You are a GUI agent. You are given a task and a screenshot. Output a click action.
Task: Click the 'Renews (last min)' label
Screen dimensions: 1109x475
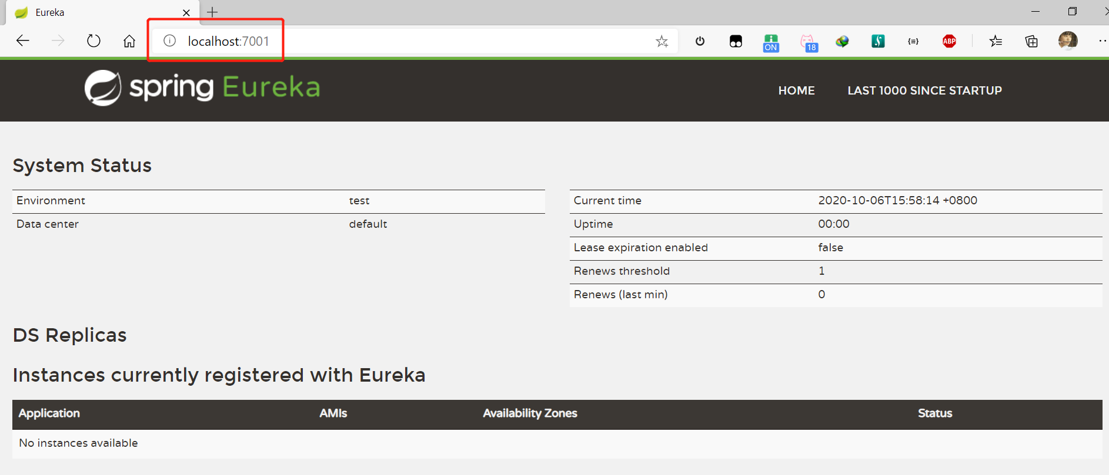620,294
